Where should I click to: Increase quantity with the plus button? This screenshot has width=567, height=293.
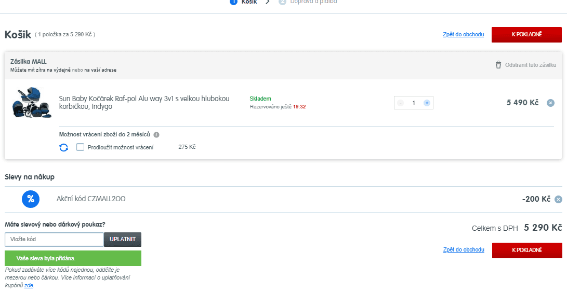427,103
